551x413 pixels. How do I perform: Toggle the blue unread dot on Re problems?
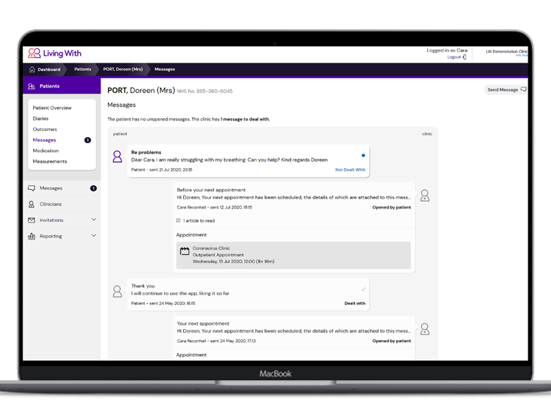363,156
